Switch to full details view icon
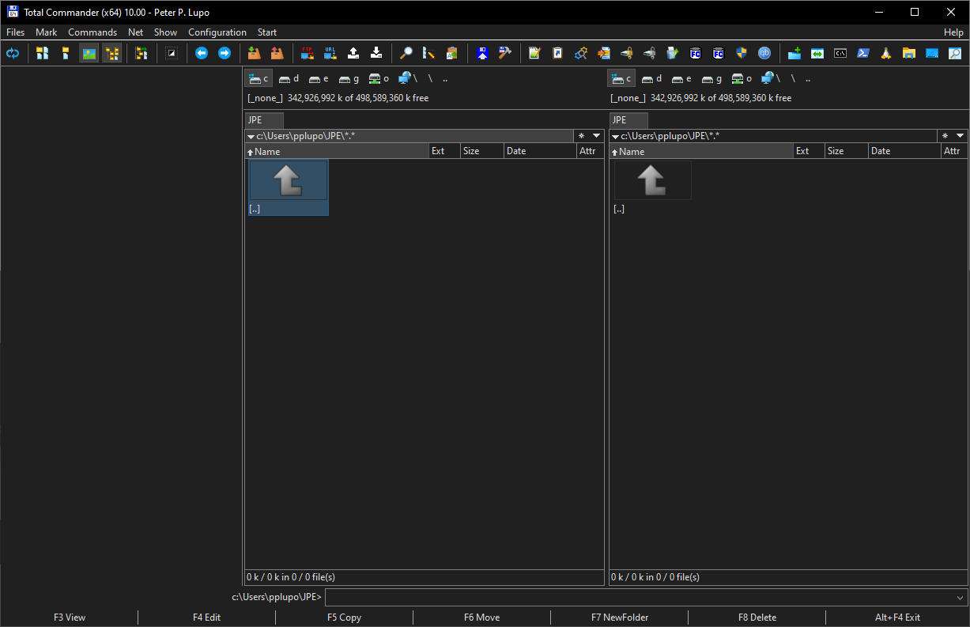 pyautogui.click(x=66, y=53)
